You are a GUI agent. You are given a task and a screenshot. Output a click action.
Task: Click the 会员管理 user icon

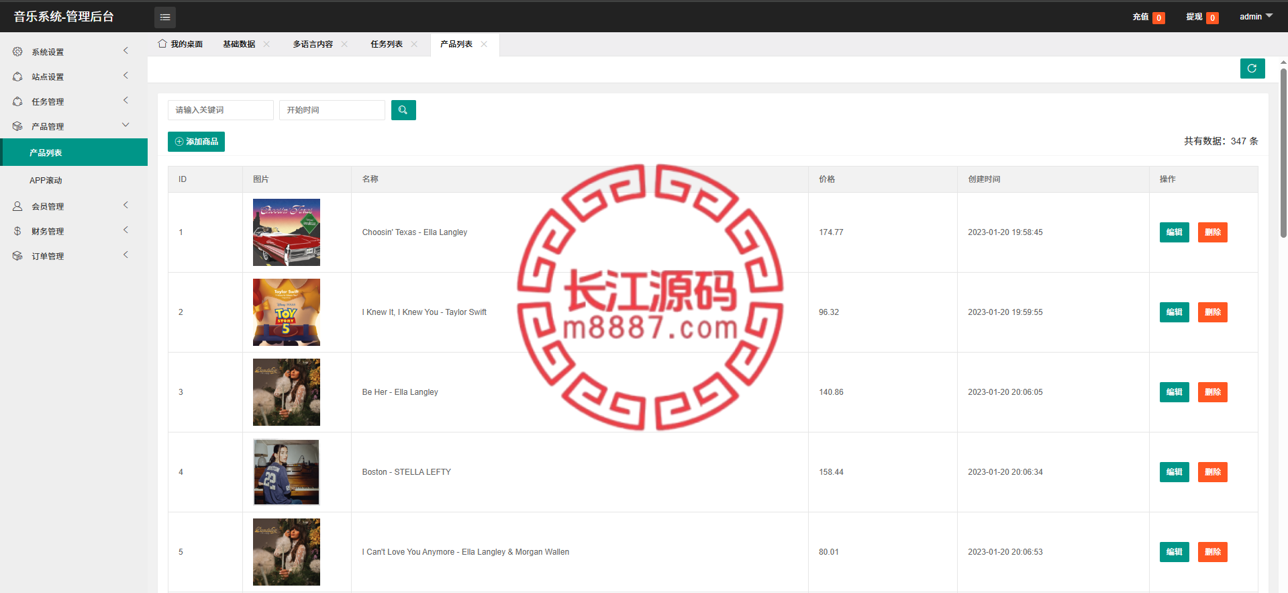coord(17,206)
